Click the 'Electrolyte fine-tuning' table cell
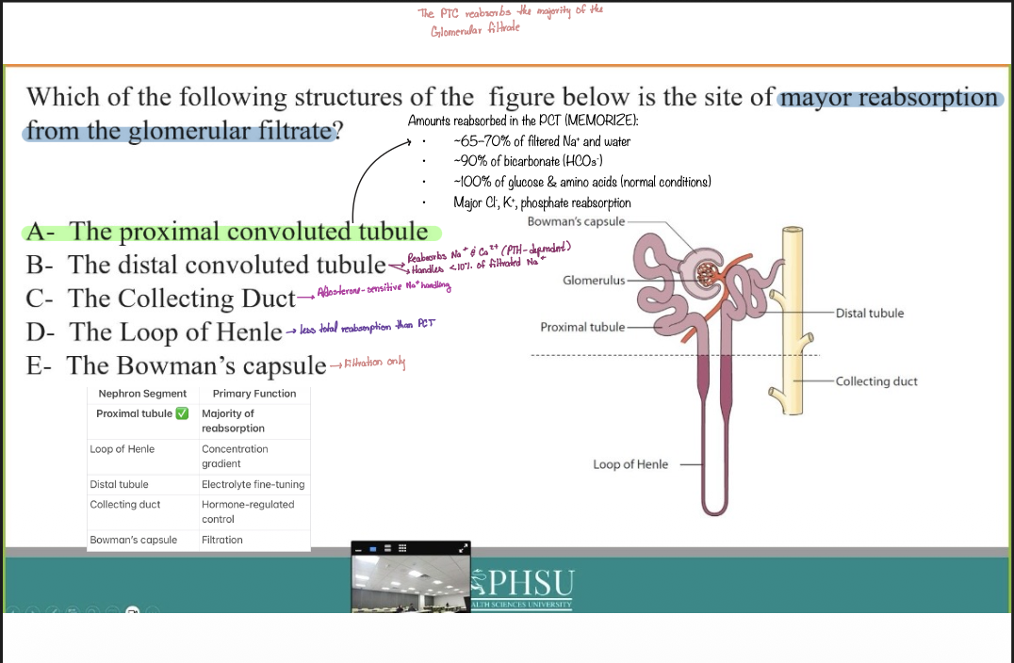This screenshot has height=663, width=1014. point(253,485)
